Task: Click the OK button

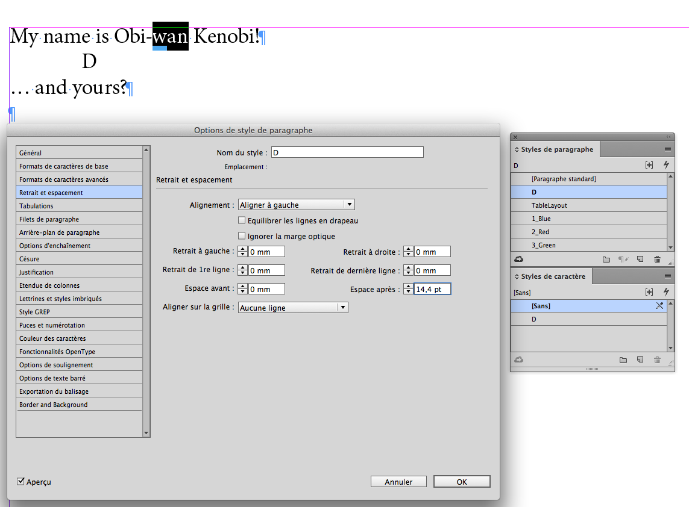Action: click(x=462, y=482)
